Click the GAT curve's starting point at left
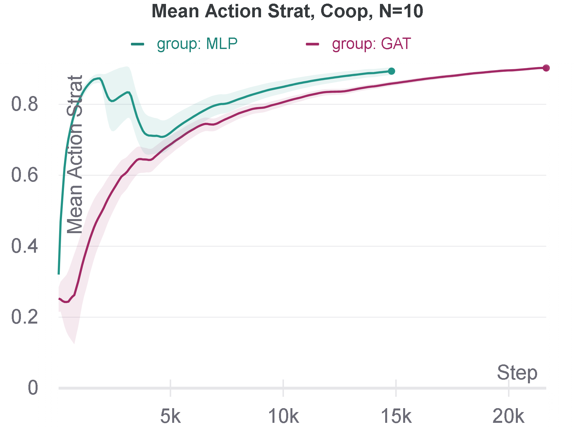Screen dimensions: 575x431 59,298
